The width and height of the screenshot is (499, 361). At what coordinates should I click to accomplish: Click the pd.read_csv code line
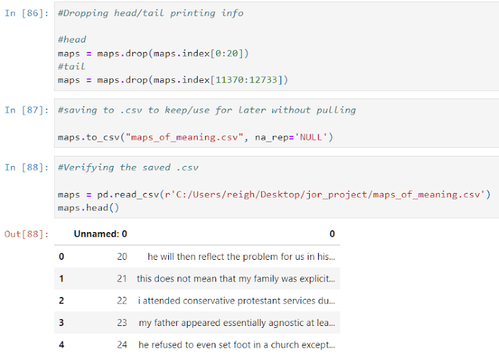pyautogui.click(x=273, y=195)
